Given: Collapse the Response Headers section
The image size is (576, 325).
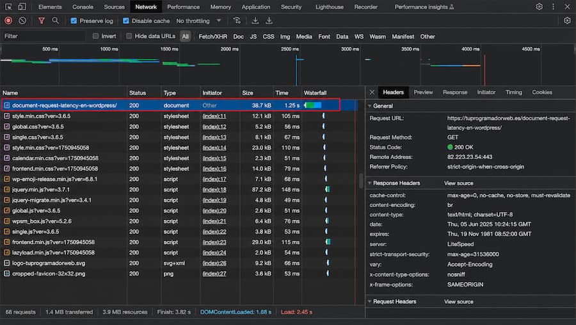Looking at the screenshot, I should tap(369, 183).
